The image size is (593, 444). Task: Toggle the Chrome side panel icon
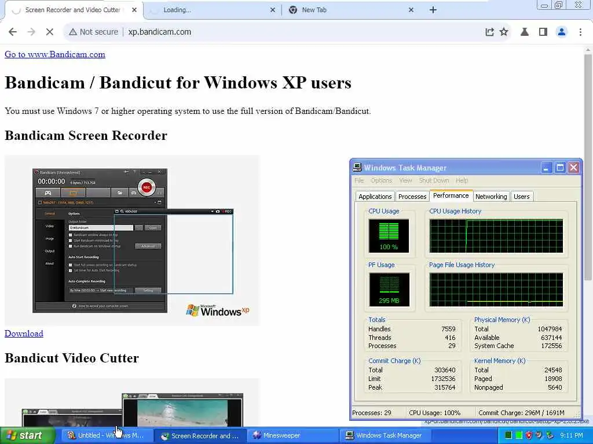pyautogui.click(x=543, y=32)
